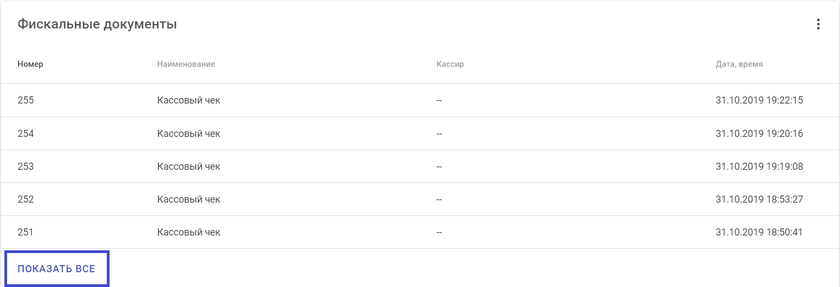Click the Кассир column header

tap(450, 64)
